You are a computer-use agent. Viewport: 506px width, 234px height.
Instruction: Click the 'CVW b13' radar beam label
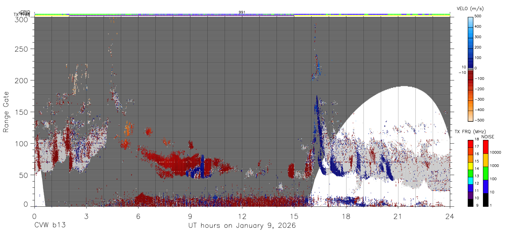tap(50, 226)
